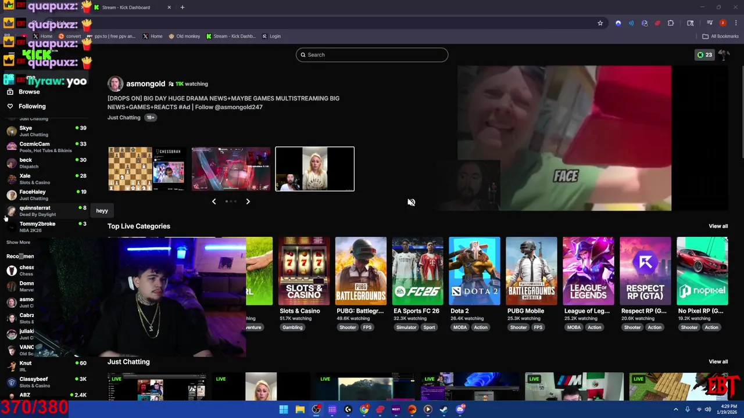
Task: Click asmongold's profile avatar
Action: click(115, 84)
